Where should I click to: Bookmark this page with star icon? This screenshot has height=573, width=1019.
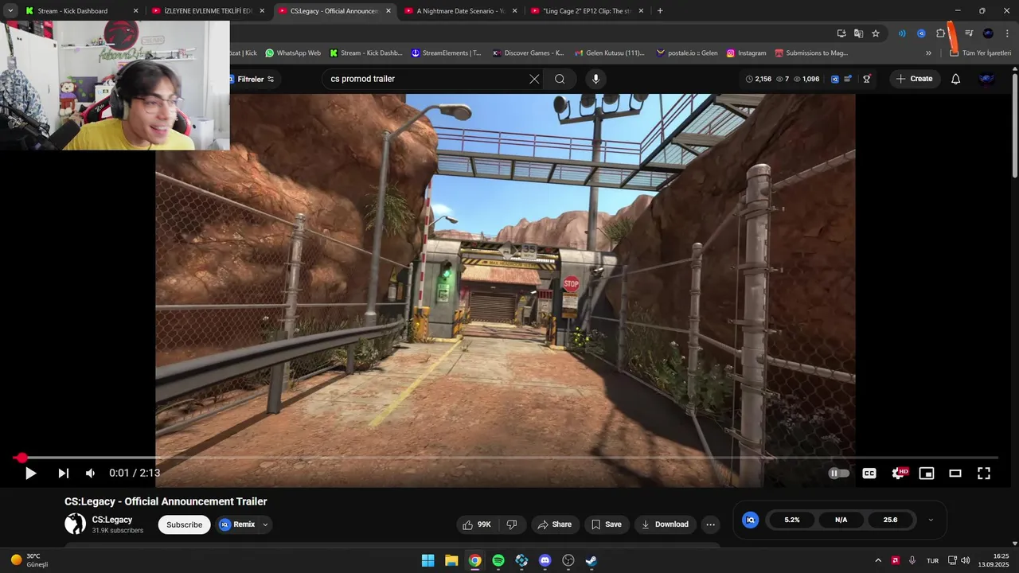click(x=876, y=33)
